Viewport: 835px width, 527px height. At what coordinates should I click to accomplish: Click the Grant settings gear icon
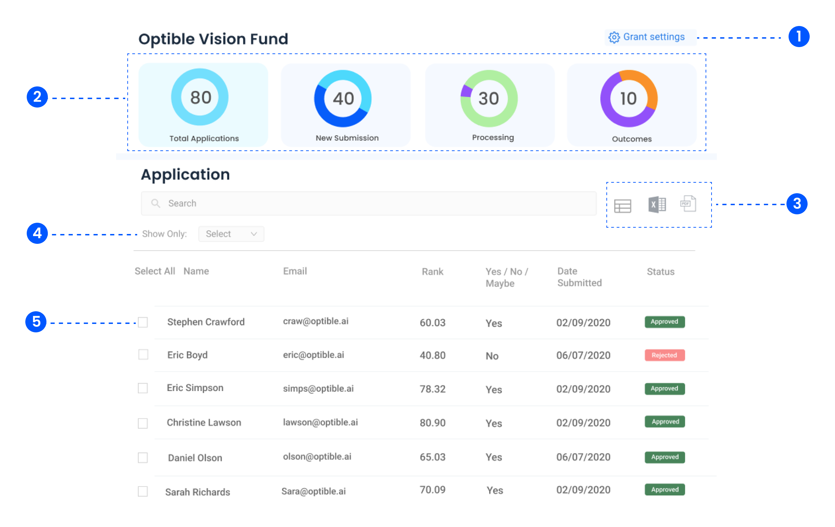coord(614,37)
